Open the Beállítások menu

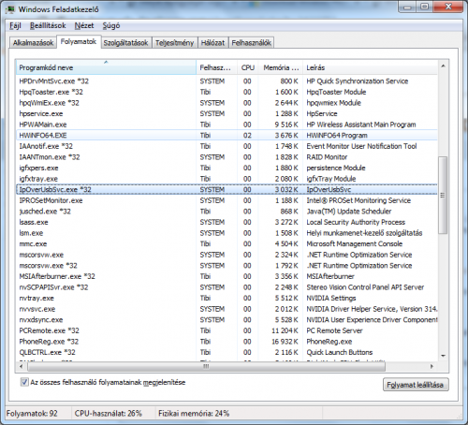click(x=48, y=25)
